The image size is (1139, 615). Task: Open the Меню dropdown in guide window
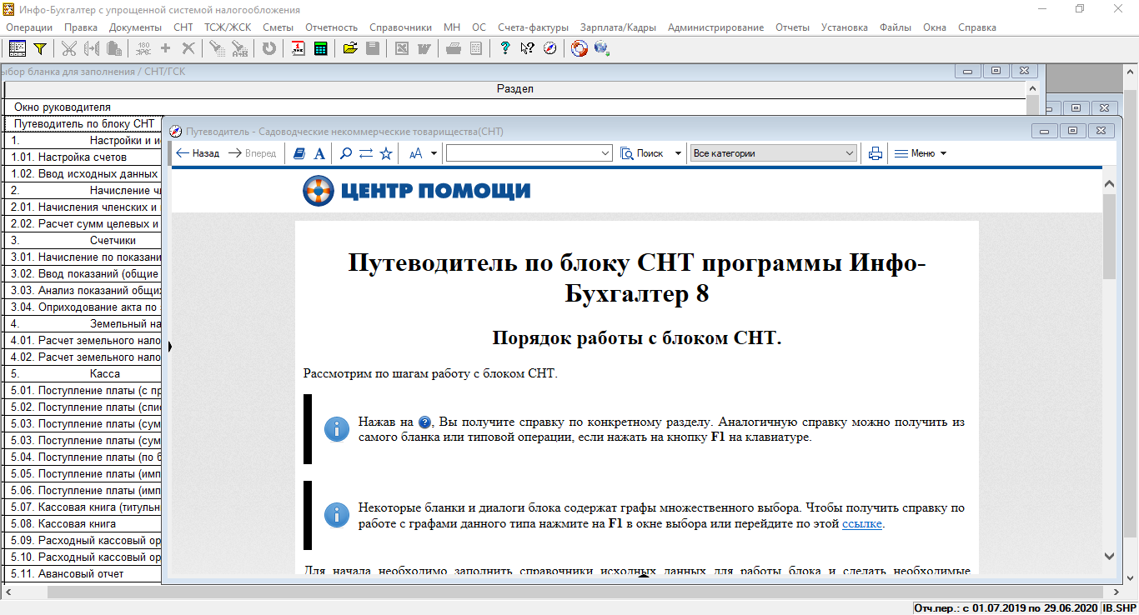tap(921, 153)
